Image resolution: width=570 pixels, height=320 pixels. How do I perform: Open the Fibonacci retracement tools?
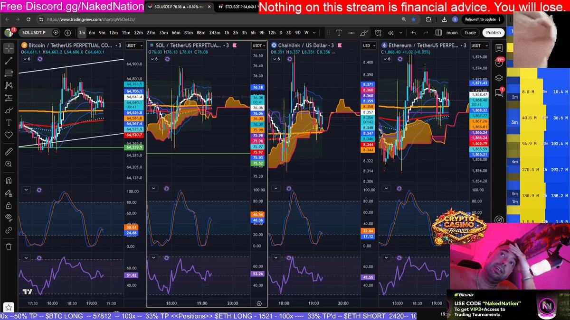point(9,73)
